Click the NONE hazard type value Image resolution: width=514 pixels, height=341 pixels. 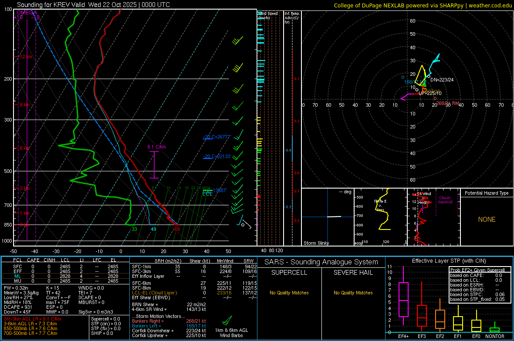coord(487,219)
